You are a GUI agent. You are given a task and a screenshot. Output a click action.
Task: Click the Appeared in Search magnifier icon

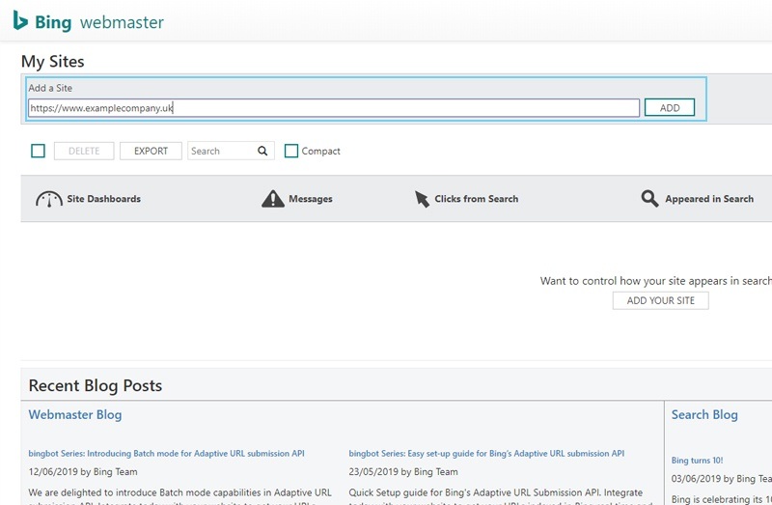point(649,199)
